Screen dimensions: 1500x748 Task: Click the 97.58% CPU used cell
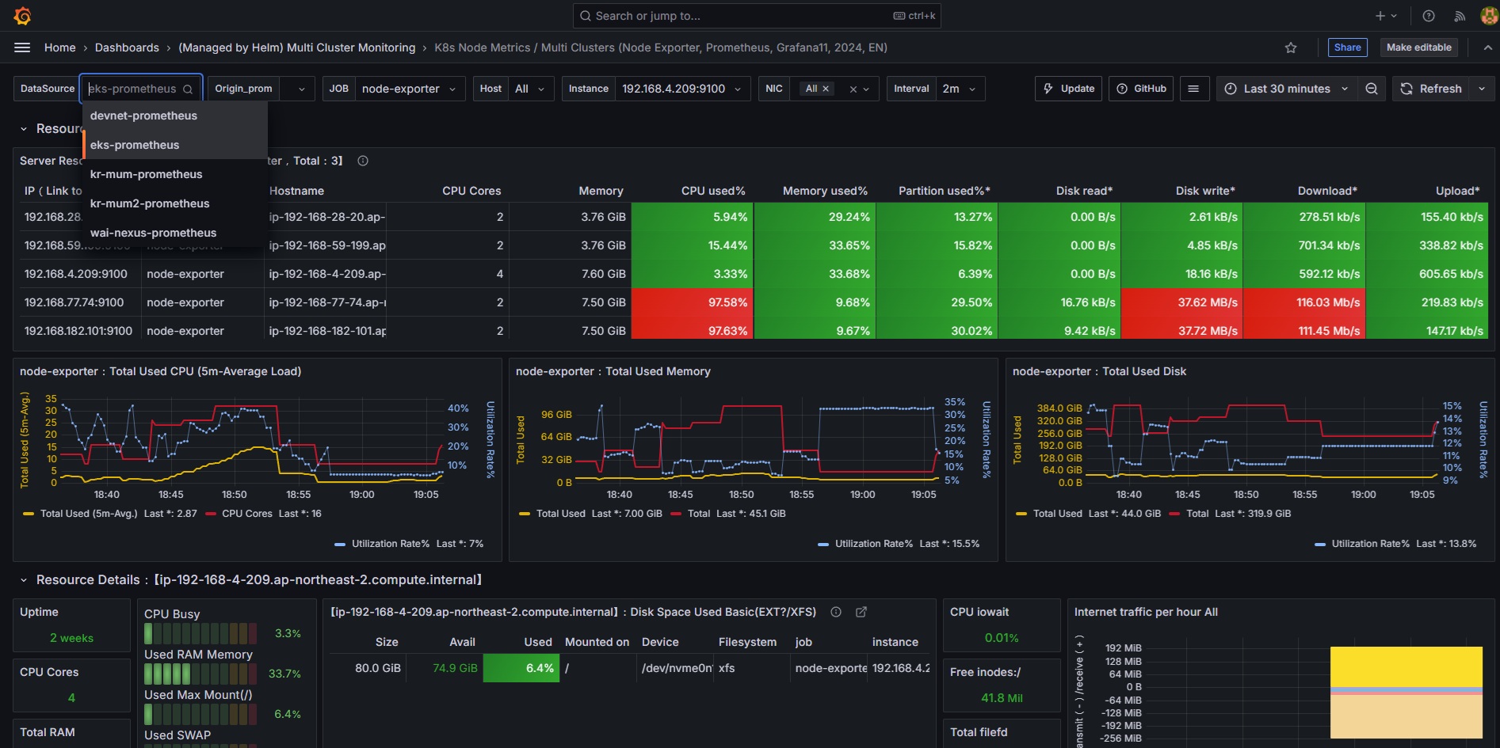pos(692,302)
